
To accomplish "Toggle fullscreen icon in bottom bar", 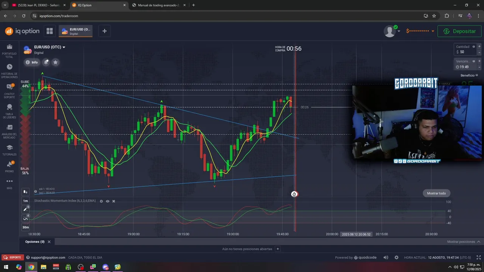I will [x=478, y=257].
